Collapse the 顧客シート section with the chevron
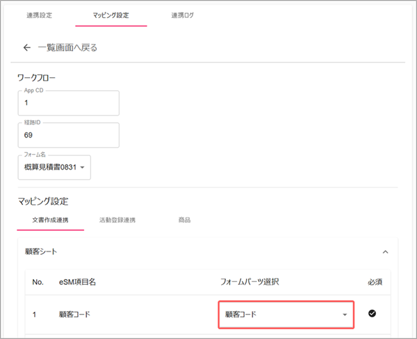Screen dimensions: 417x339 tap(386, 252)
